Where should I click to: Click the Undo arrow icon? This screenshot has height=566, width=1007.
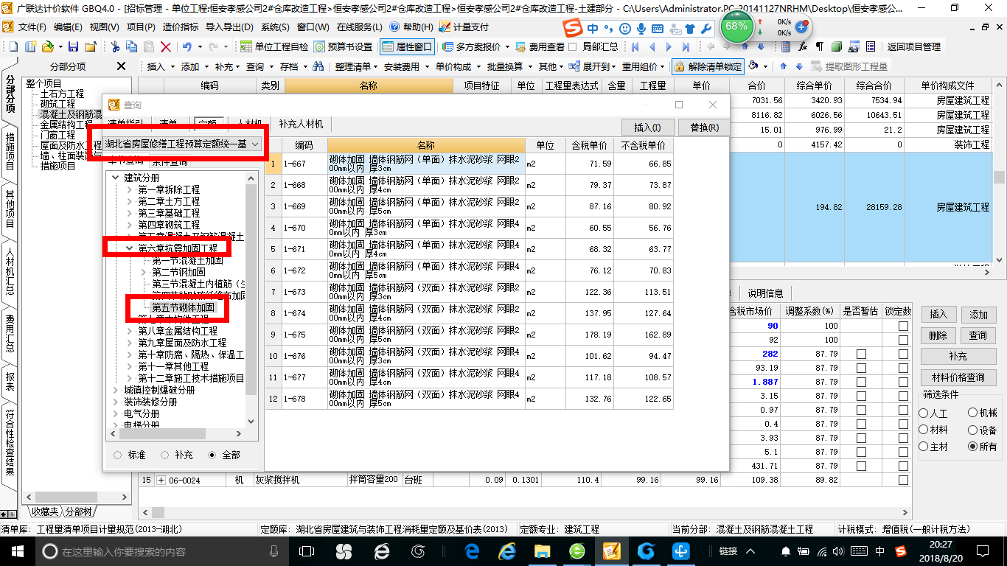pos(187,46)
